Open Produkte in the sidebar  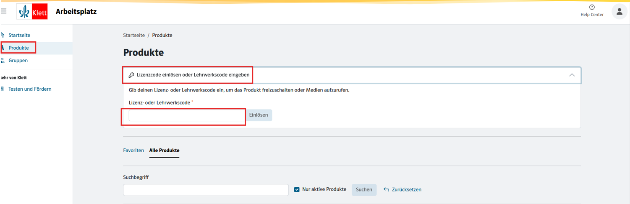point(19,48)
